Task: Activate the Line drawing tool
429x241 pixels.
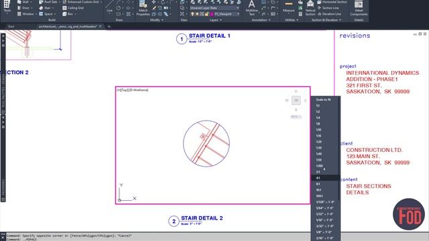Action: pyautogui.click(x=110, y=6)
